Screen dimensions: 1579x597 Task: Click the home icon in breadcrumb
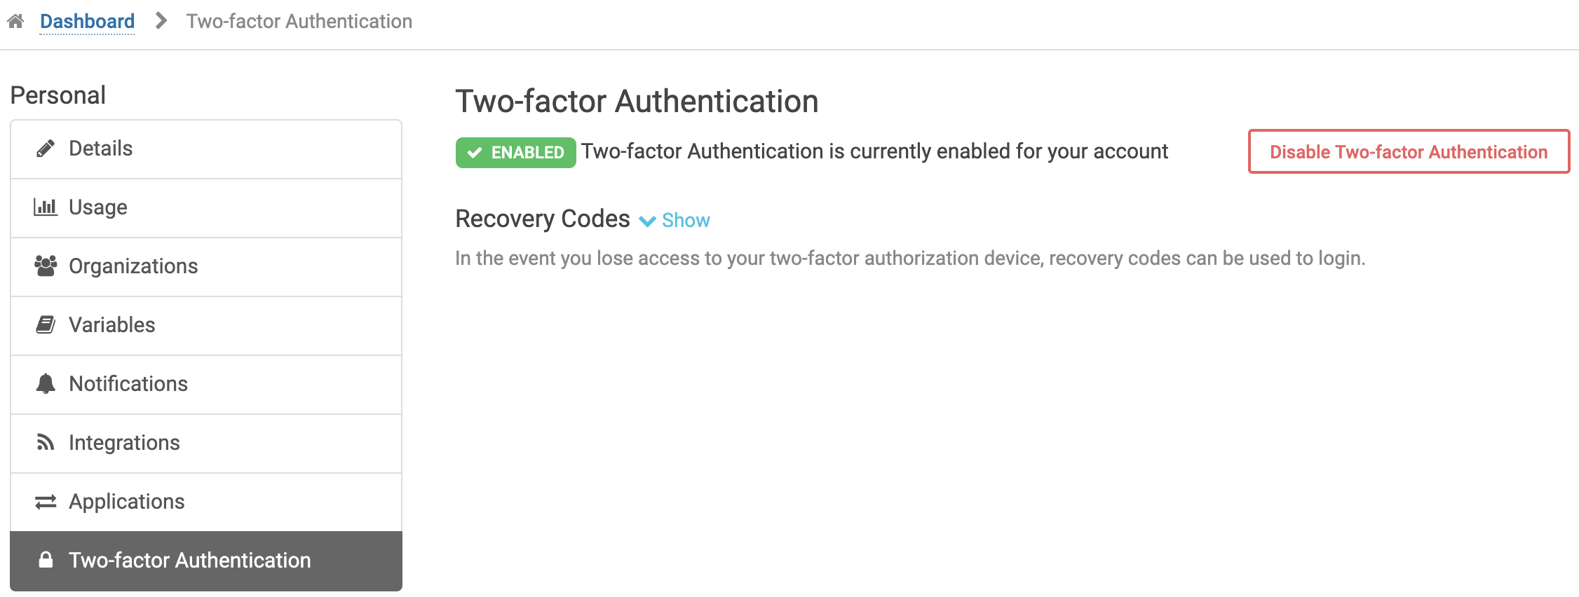[15, 20]
